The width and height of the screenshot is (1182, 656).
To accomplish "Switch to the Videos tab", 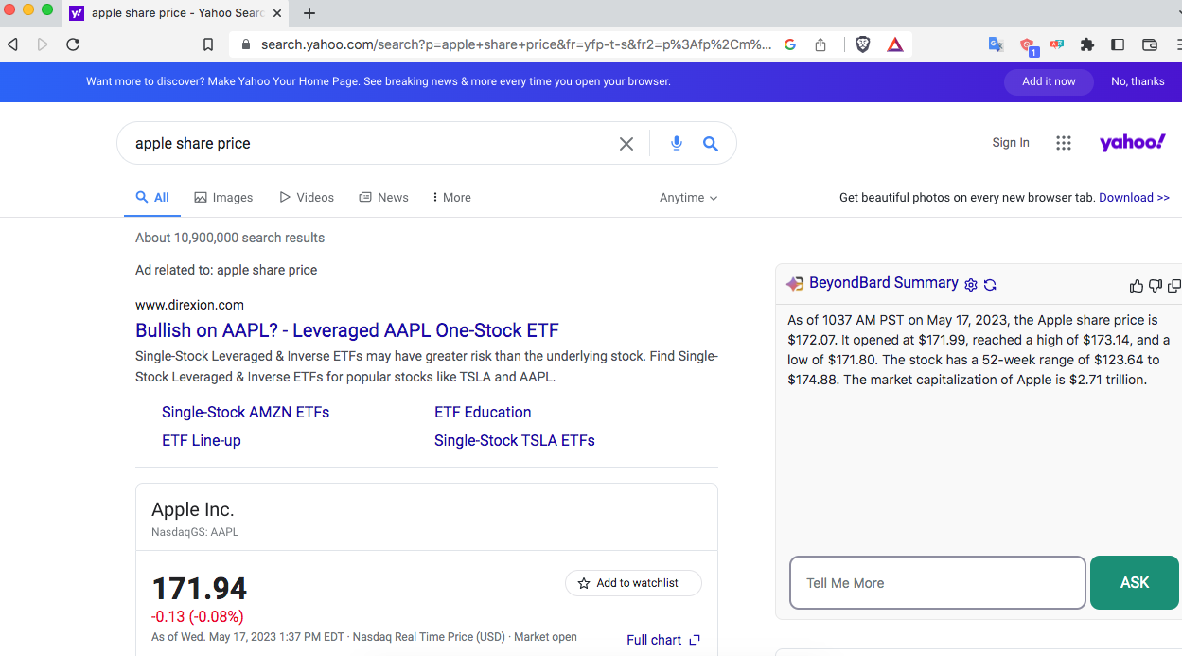I will point(307,198).
